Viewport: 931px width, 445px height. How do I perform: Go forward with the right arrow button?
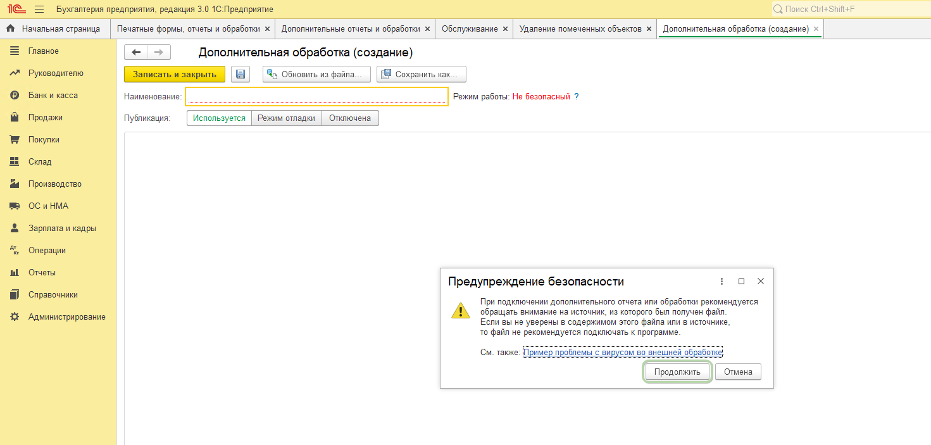pyautogui.click(x=159, y=53)
